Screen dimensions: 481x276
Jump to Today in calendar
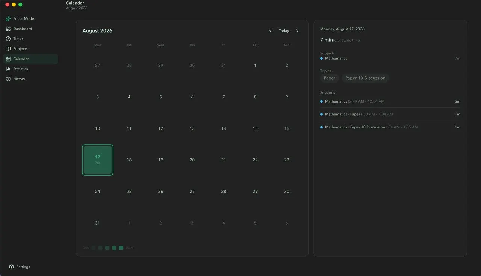pyautogui.click(x=284, y=31)
